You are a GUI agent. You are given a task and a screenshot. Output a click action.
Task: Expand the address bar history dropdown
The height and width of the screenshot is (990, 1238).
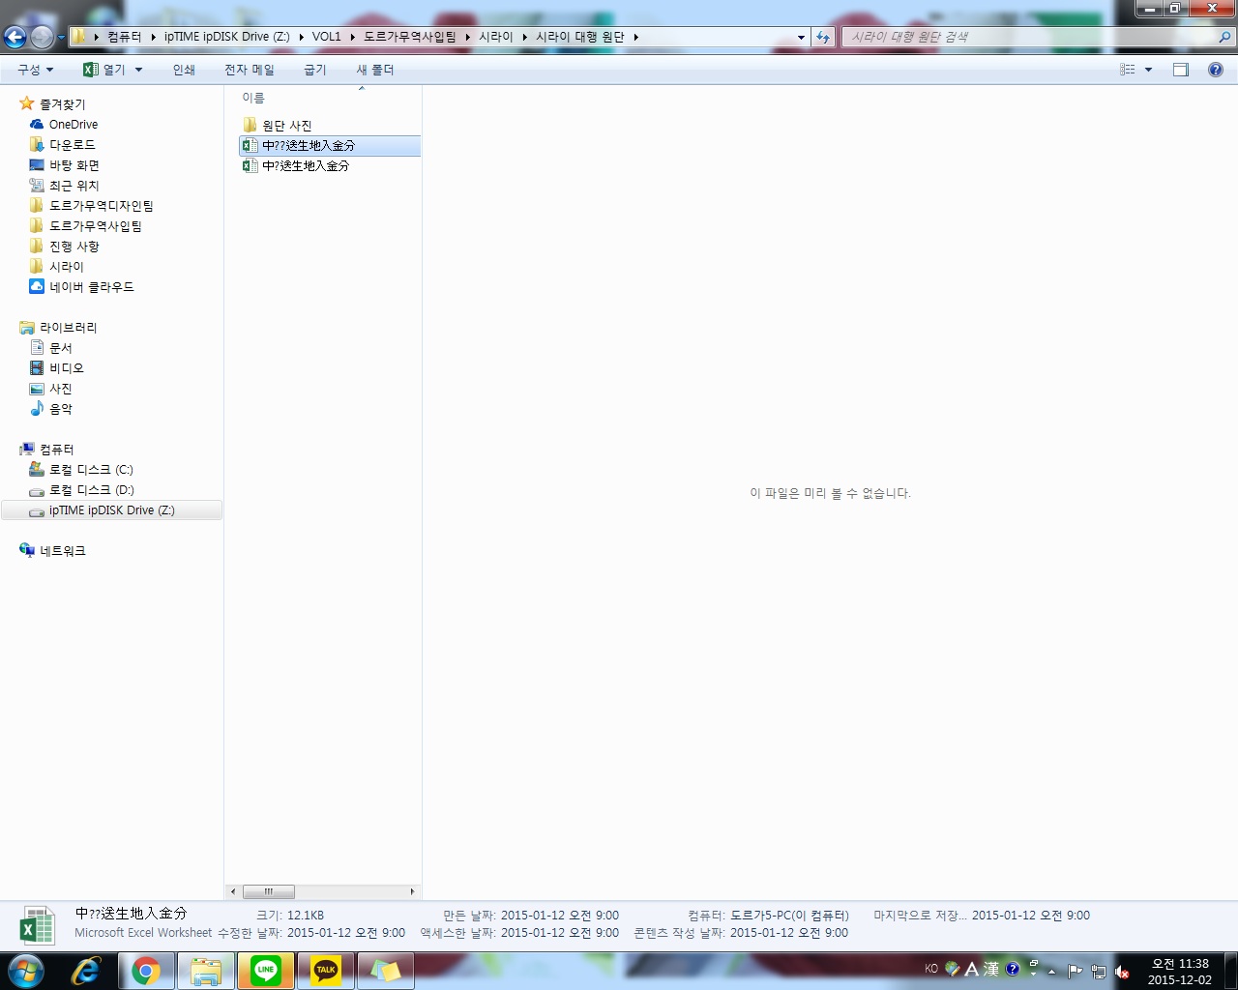pyautogui.click(x=801, y=37)
